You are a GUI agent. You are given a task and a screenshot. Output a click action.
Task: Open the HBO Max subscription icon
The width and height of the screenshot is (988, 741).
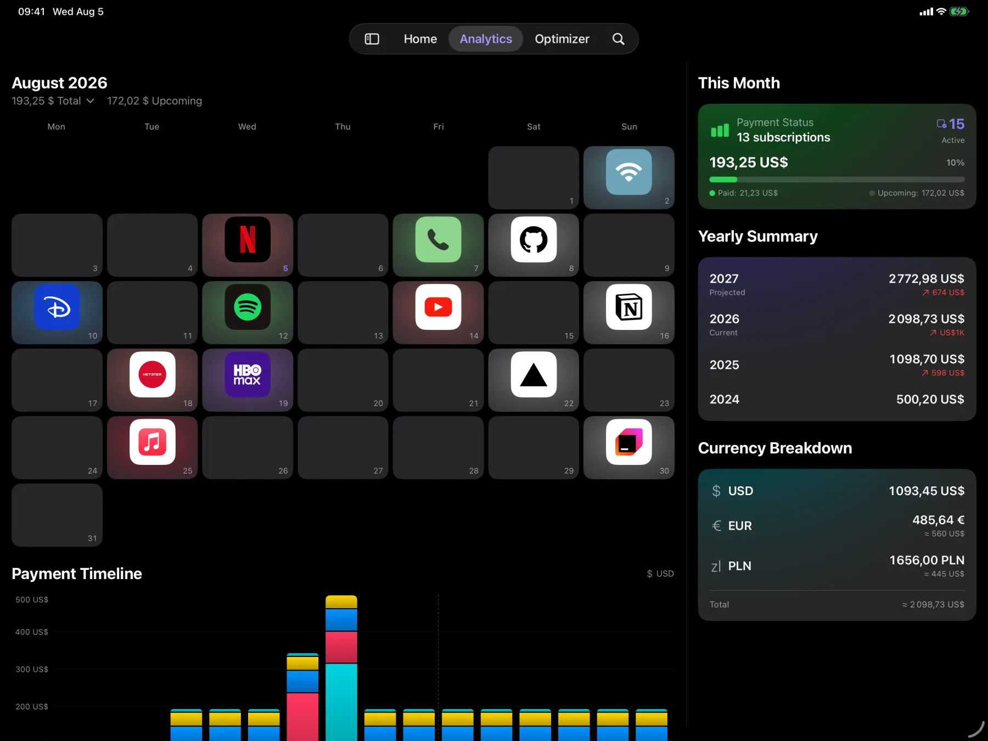[248, 374]
